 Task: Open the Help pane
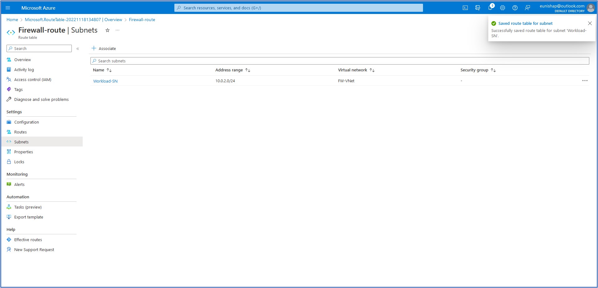tap(515, 8)
